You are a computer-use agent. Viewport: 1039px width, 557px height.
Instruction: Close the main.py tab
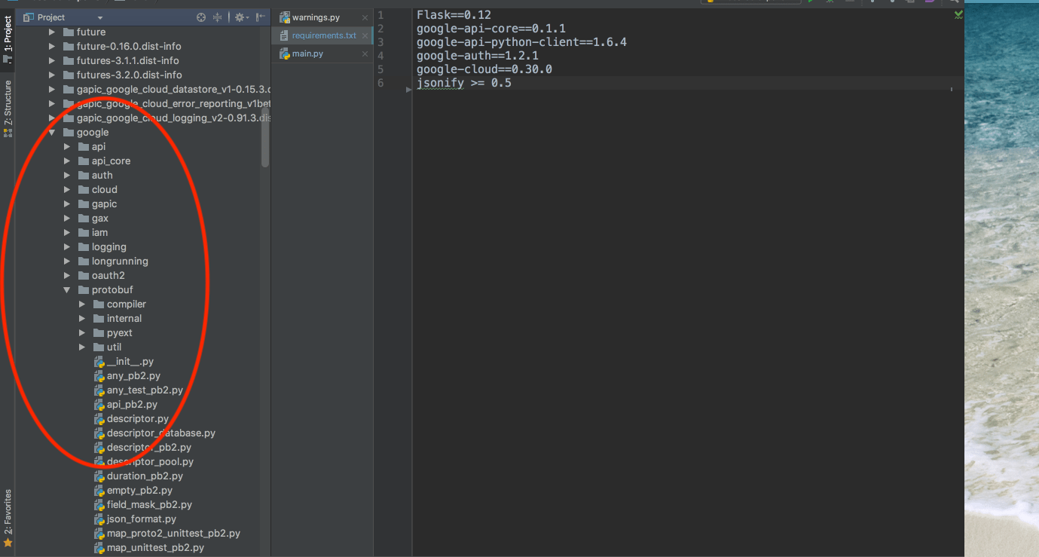(x=365, y=54)
